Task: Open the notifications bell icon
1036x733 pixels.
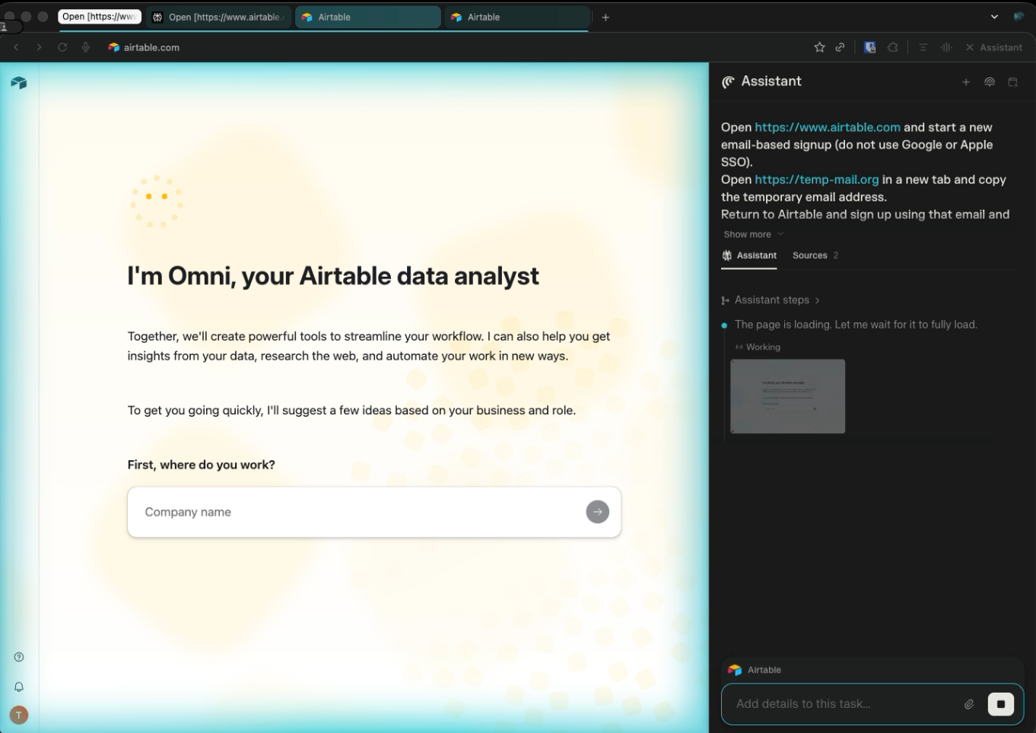Action: 19,687
